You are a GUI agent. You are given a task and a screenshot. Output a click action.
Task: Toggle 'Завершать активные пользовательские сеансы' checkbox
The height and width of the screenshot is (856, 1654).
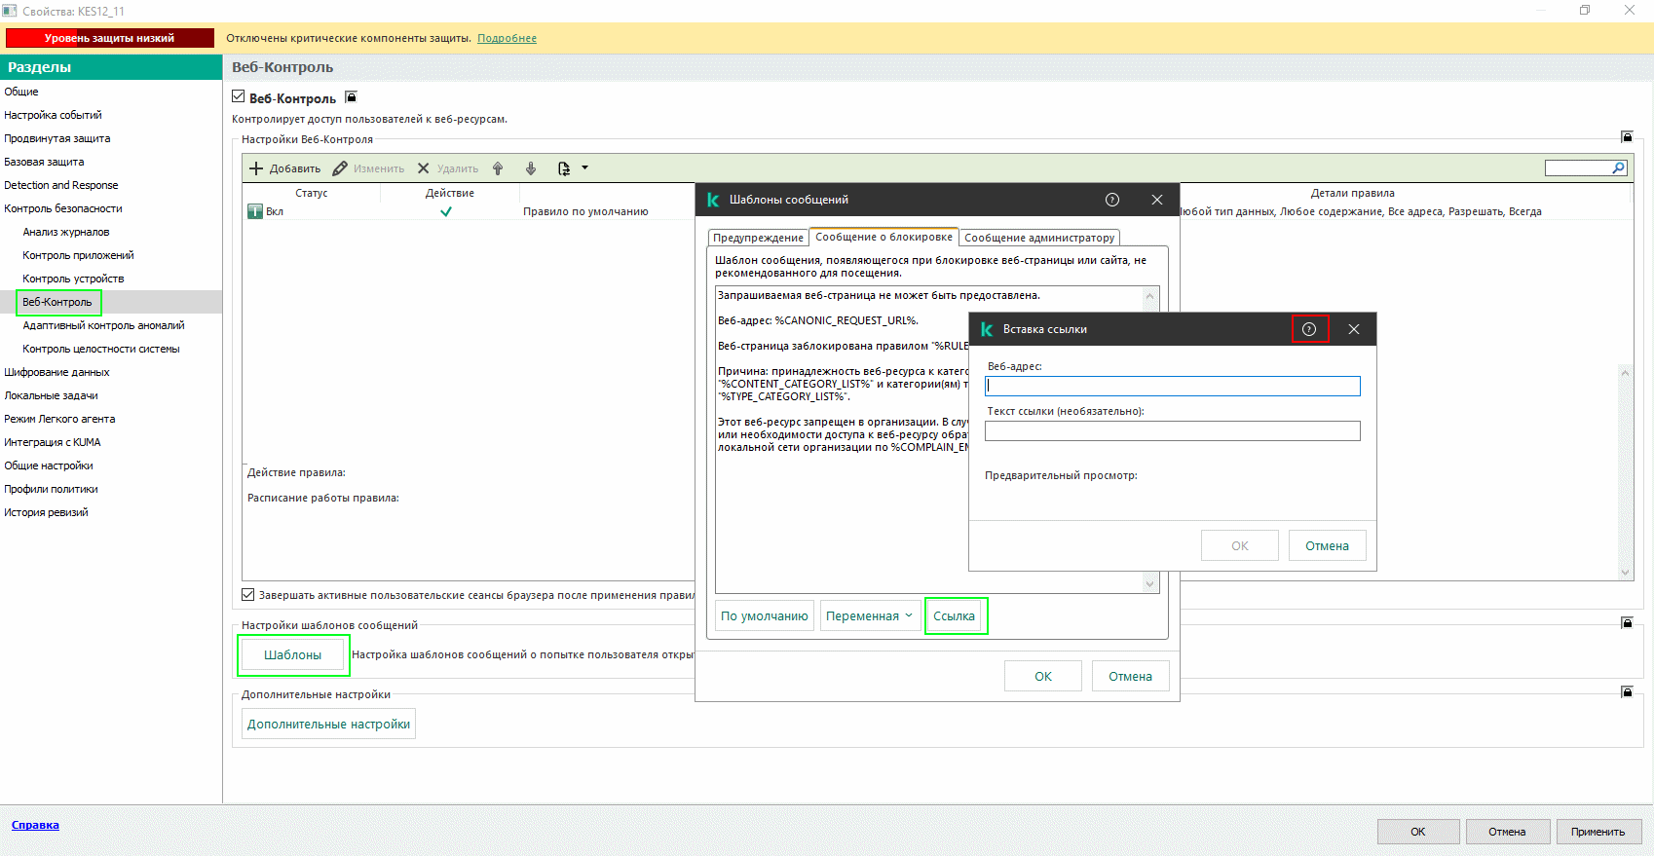248,595
